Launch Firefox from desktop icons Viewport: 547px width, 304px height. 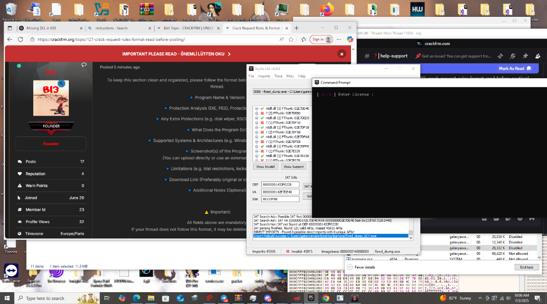pyautogui.click(x=326, y=10)
